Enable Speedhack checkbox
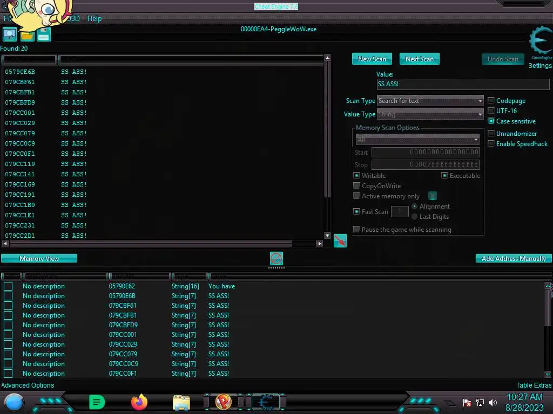This screenshot has height=414, width=553. [491, 143]
